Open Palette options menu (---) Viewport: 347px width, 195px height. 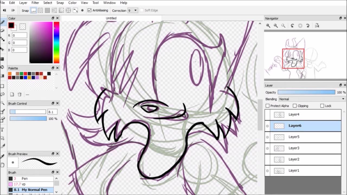click(x=27, y=95)
